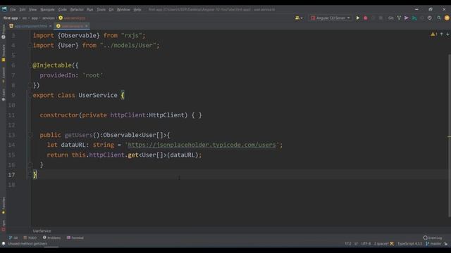Click the UserService breadcrumb below editor
The image size is (451, 253).
(x=42, y=231)
